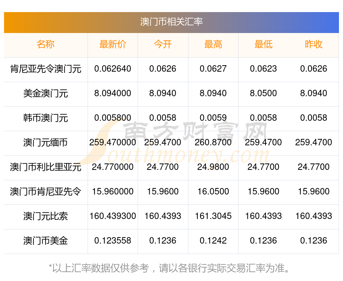
Task: Click the disclaimer note below the table
Action: [169, 268]
